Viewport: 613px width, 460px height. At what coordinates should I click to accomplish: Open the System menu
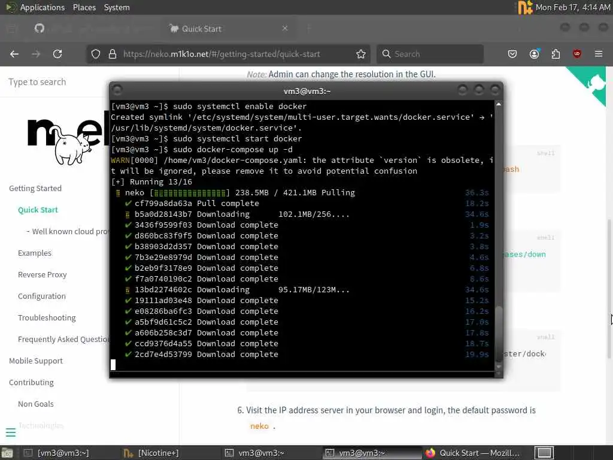pyautogui.click(x=117, y=7)
